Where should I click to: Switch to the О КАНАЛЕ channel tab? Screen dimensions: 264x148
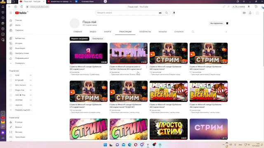[x=179, y=32]
